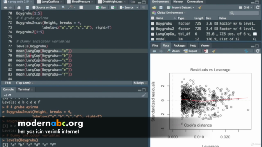
Task: Check the LungCapData object checkbox
Action: point(153,34)
